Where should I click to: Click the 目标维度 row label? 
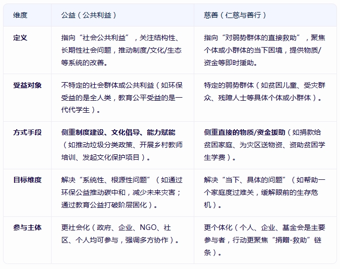(27, 180)
